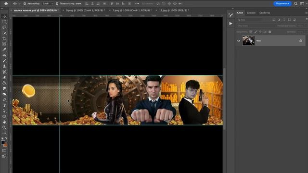This screenshot has width=308, height=173.
Task: Click the blue Поделиться button
Action: (x=282, y=3)
